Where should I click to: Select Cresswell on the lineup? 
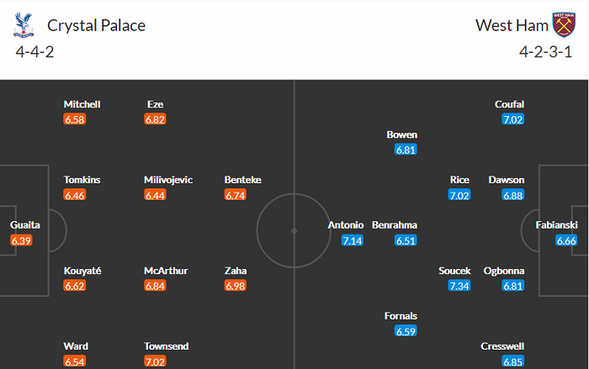click(502, 346)
